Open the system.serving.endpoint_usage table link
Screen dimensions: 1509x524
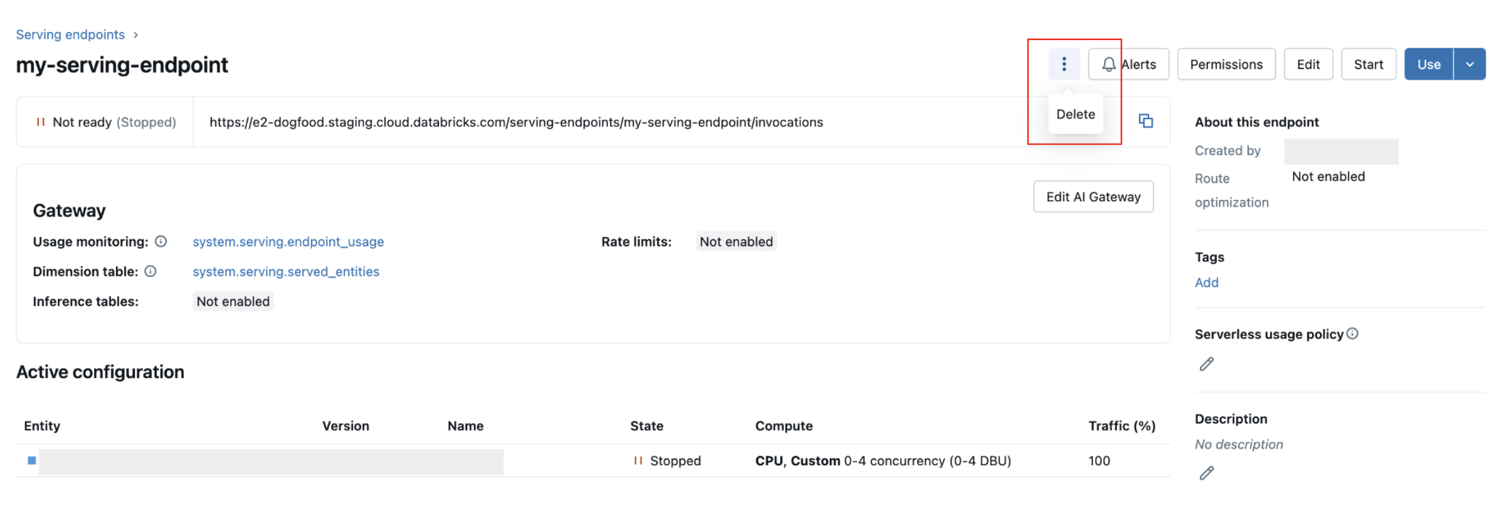(288, 241)
